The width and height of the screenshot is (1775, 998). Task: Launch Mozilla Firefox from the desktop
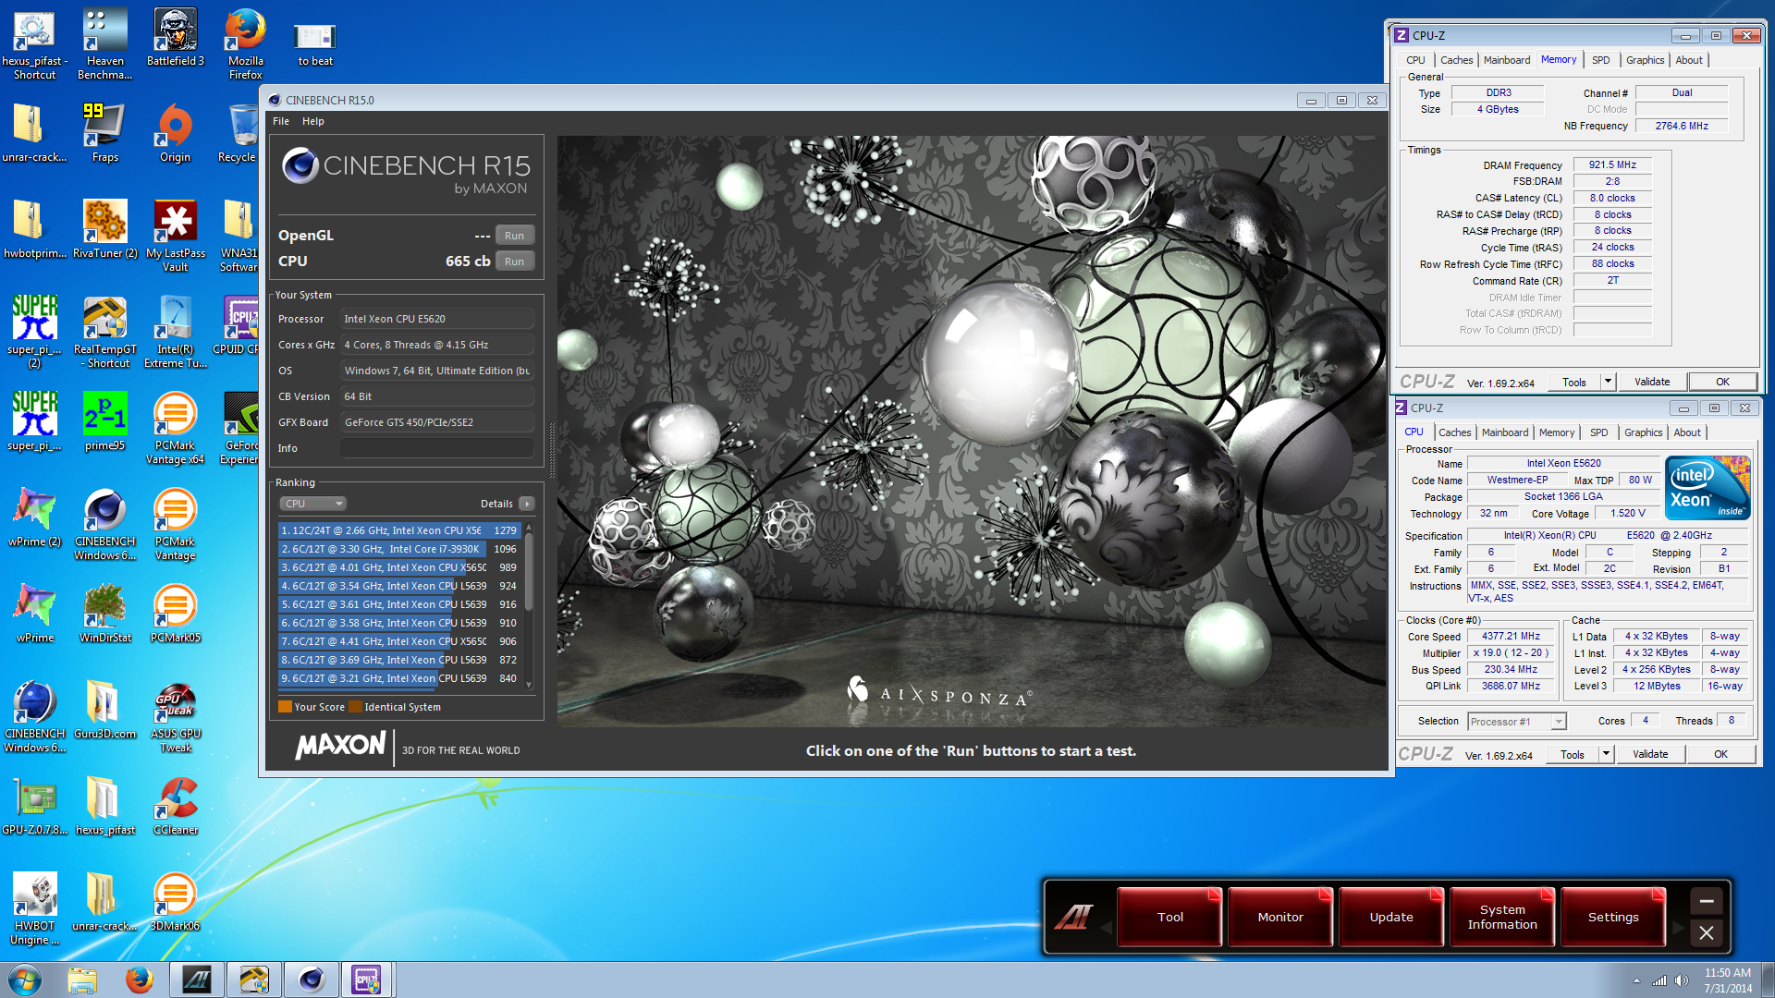point(245,43)
